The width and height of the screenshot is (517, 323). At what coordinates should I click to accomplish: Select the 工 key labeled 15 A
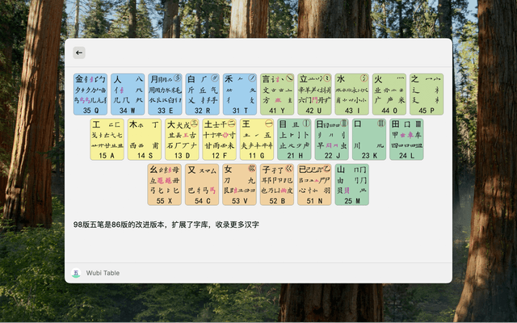(x=107, y=139)
